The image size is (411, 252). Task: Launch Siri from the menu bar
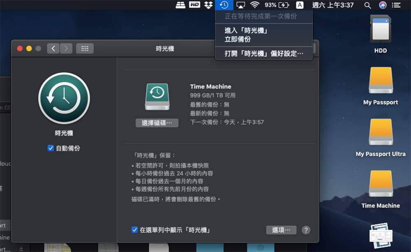click(383, 5)
